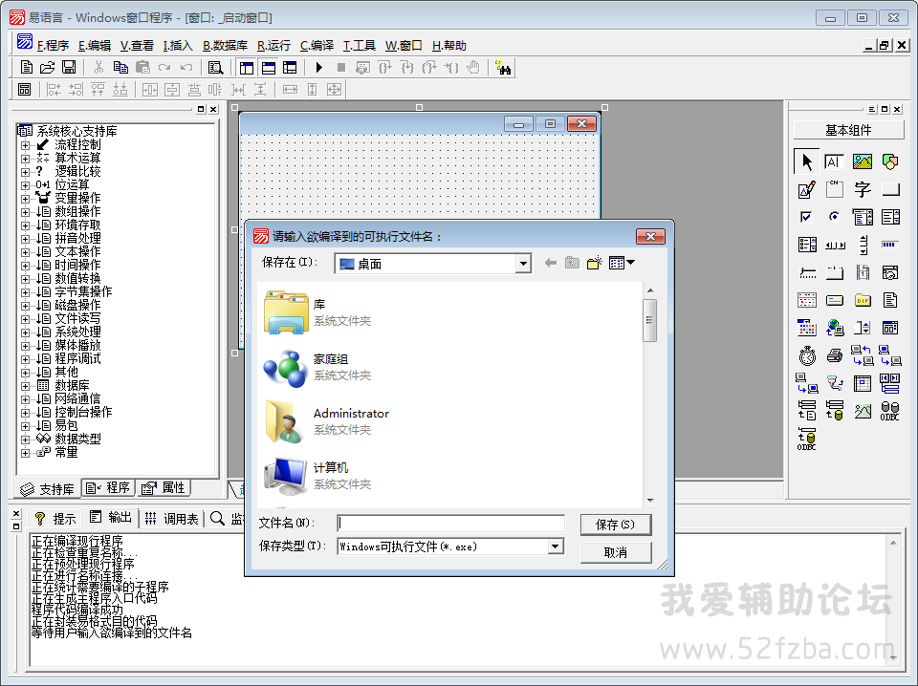The image size is (918, 686).
Task: Click the 基本组件 header button in the palette
Action: click(848, 130)
